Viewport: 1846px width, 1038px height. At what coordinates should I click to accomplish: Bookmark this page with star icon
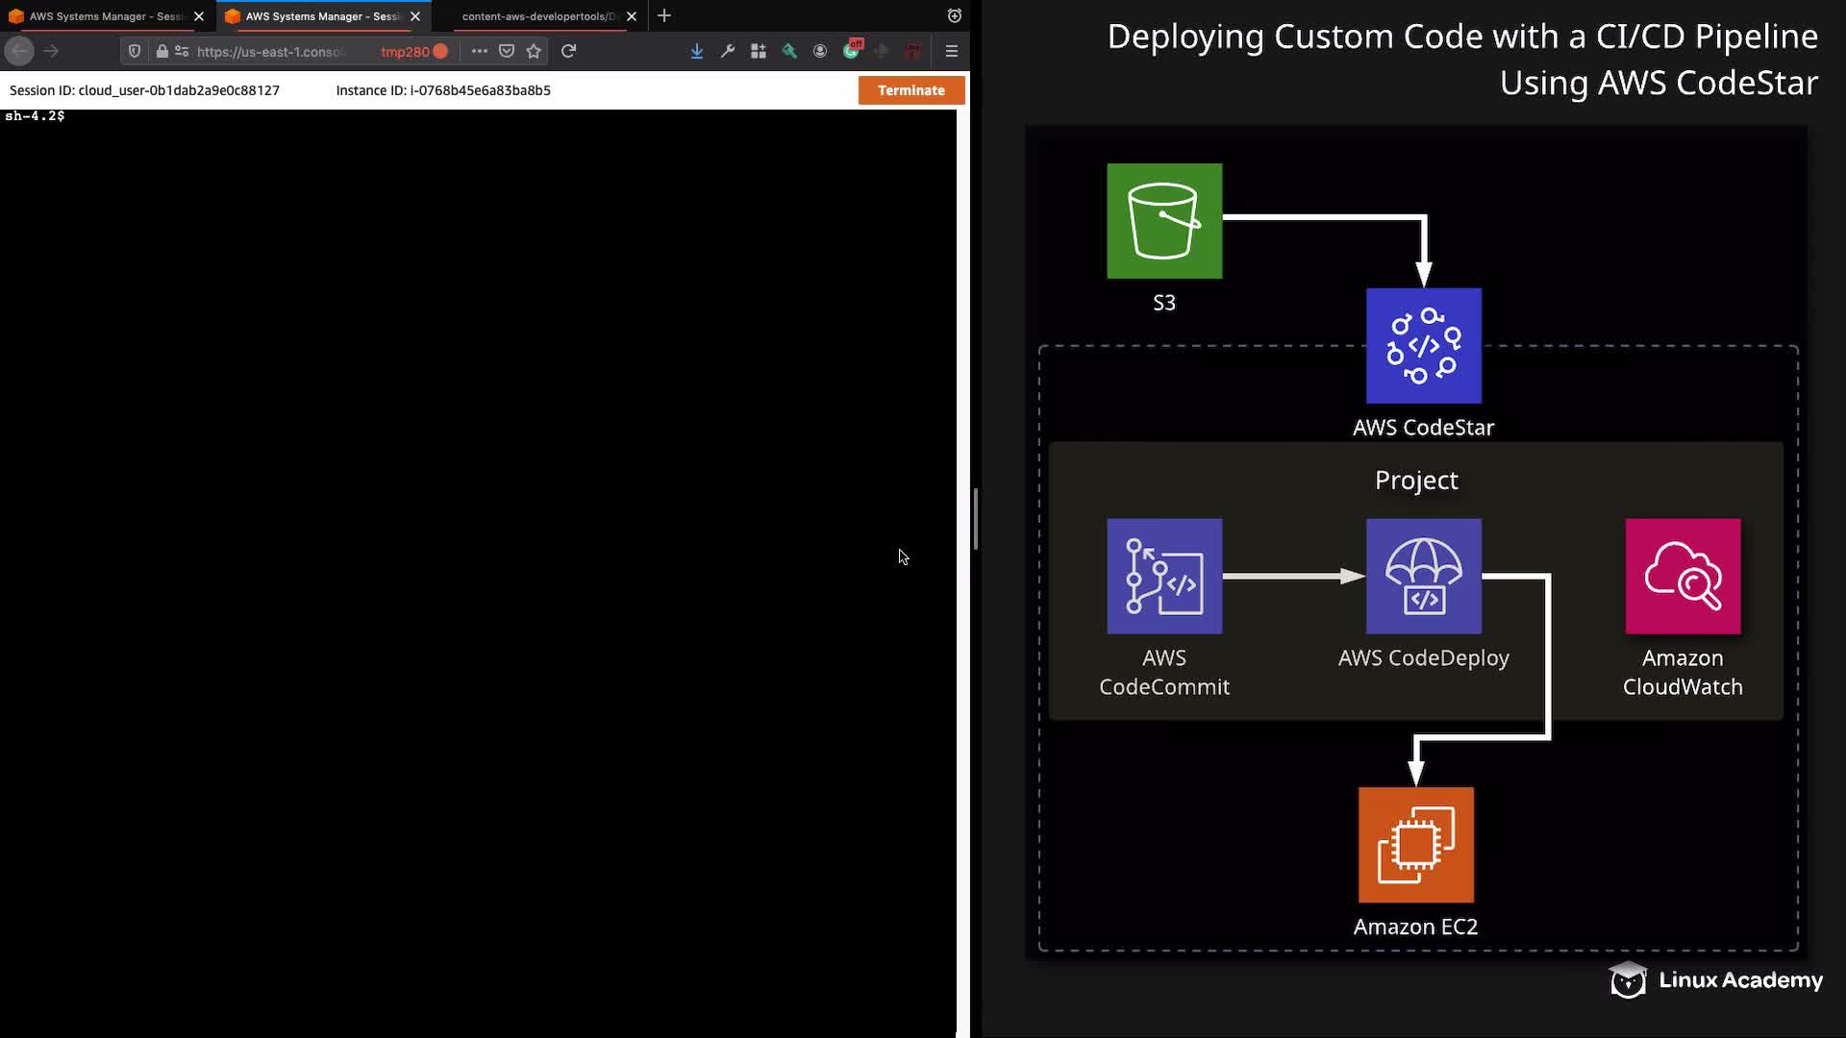click(x=534, y=51)
